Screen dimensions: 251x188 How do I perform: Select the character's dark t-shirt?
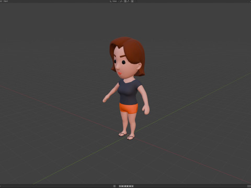(129, 92)
